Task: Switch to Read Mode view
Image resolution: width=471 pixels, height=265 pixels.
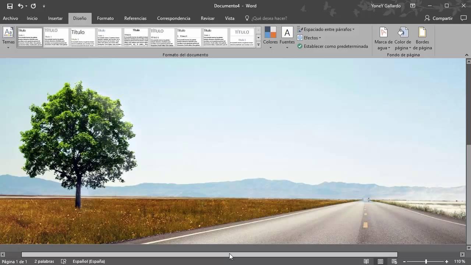Action: click(x=366, y=261)
